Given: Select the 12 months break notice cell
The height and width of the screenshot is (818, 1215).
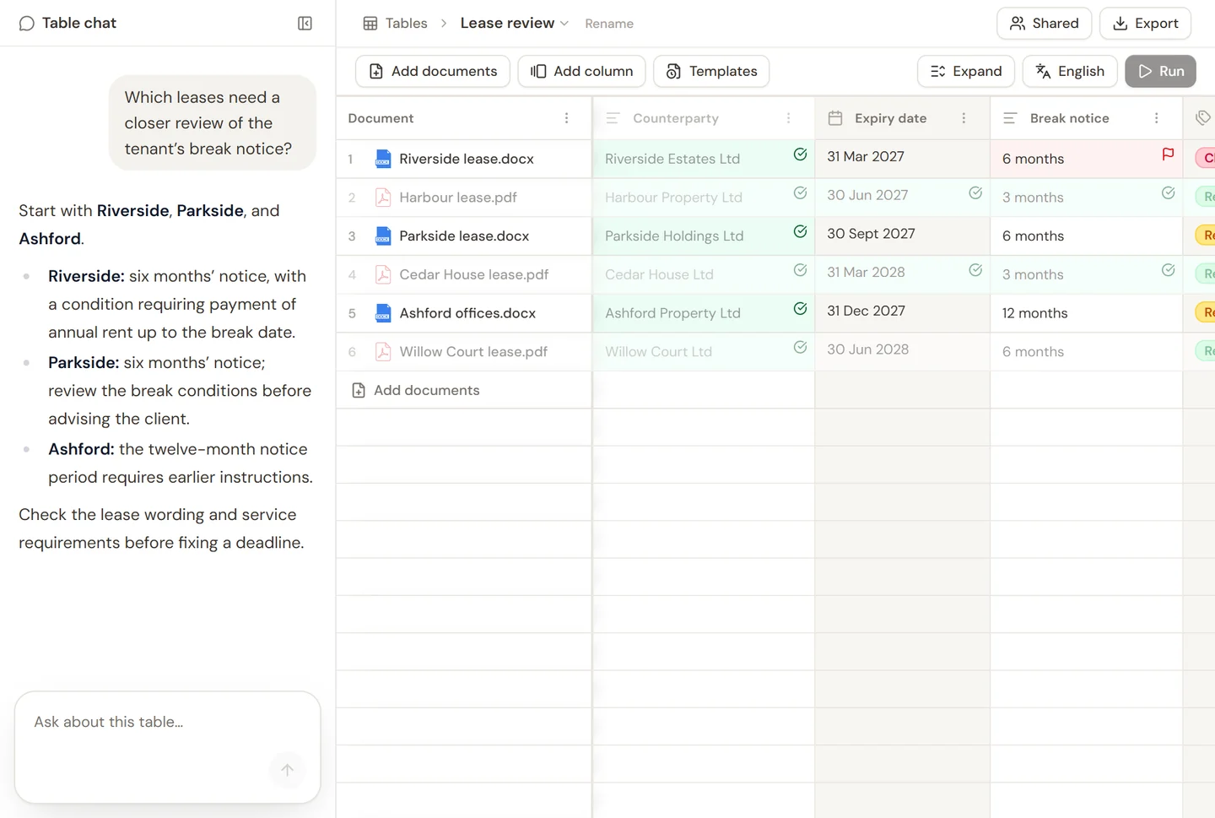Looking at the screenshot, I should point(1087,313).
